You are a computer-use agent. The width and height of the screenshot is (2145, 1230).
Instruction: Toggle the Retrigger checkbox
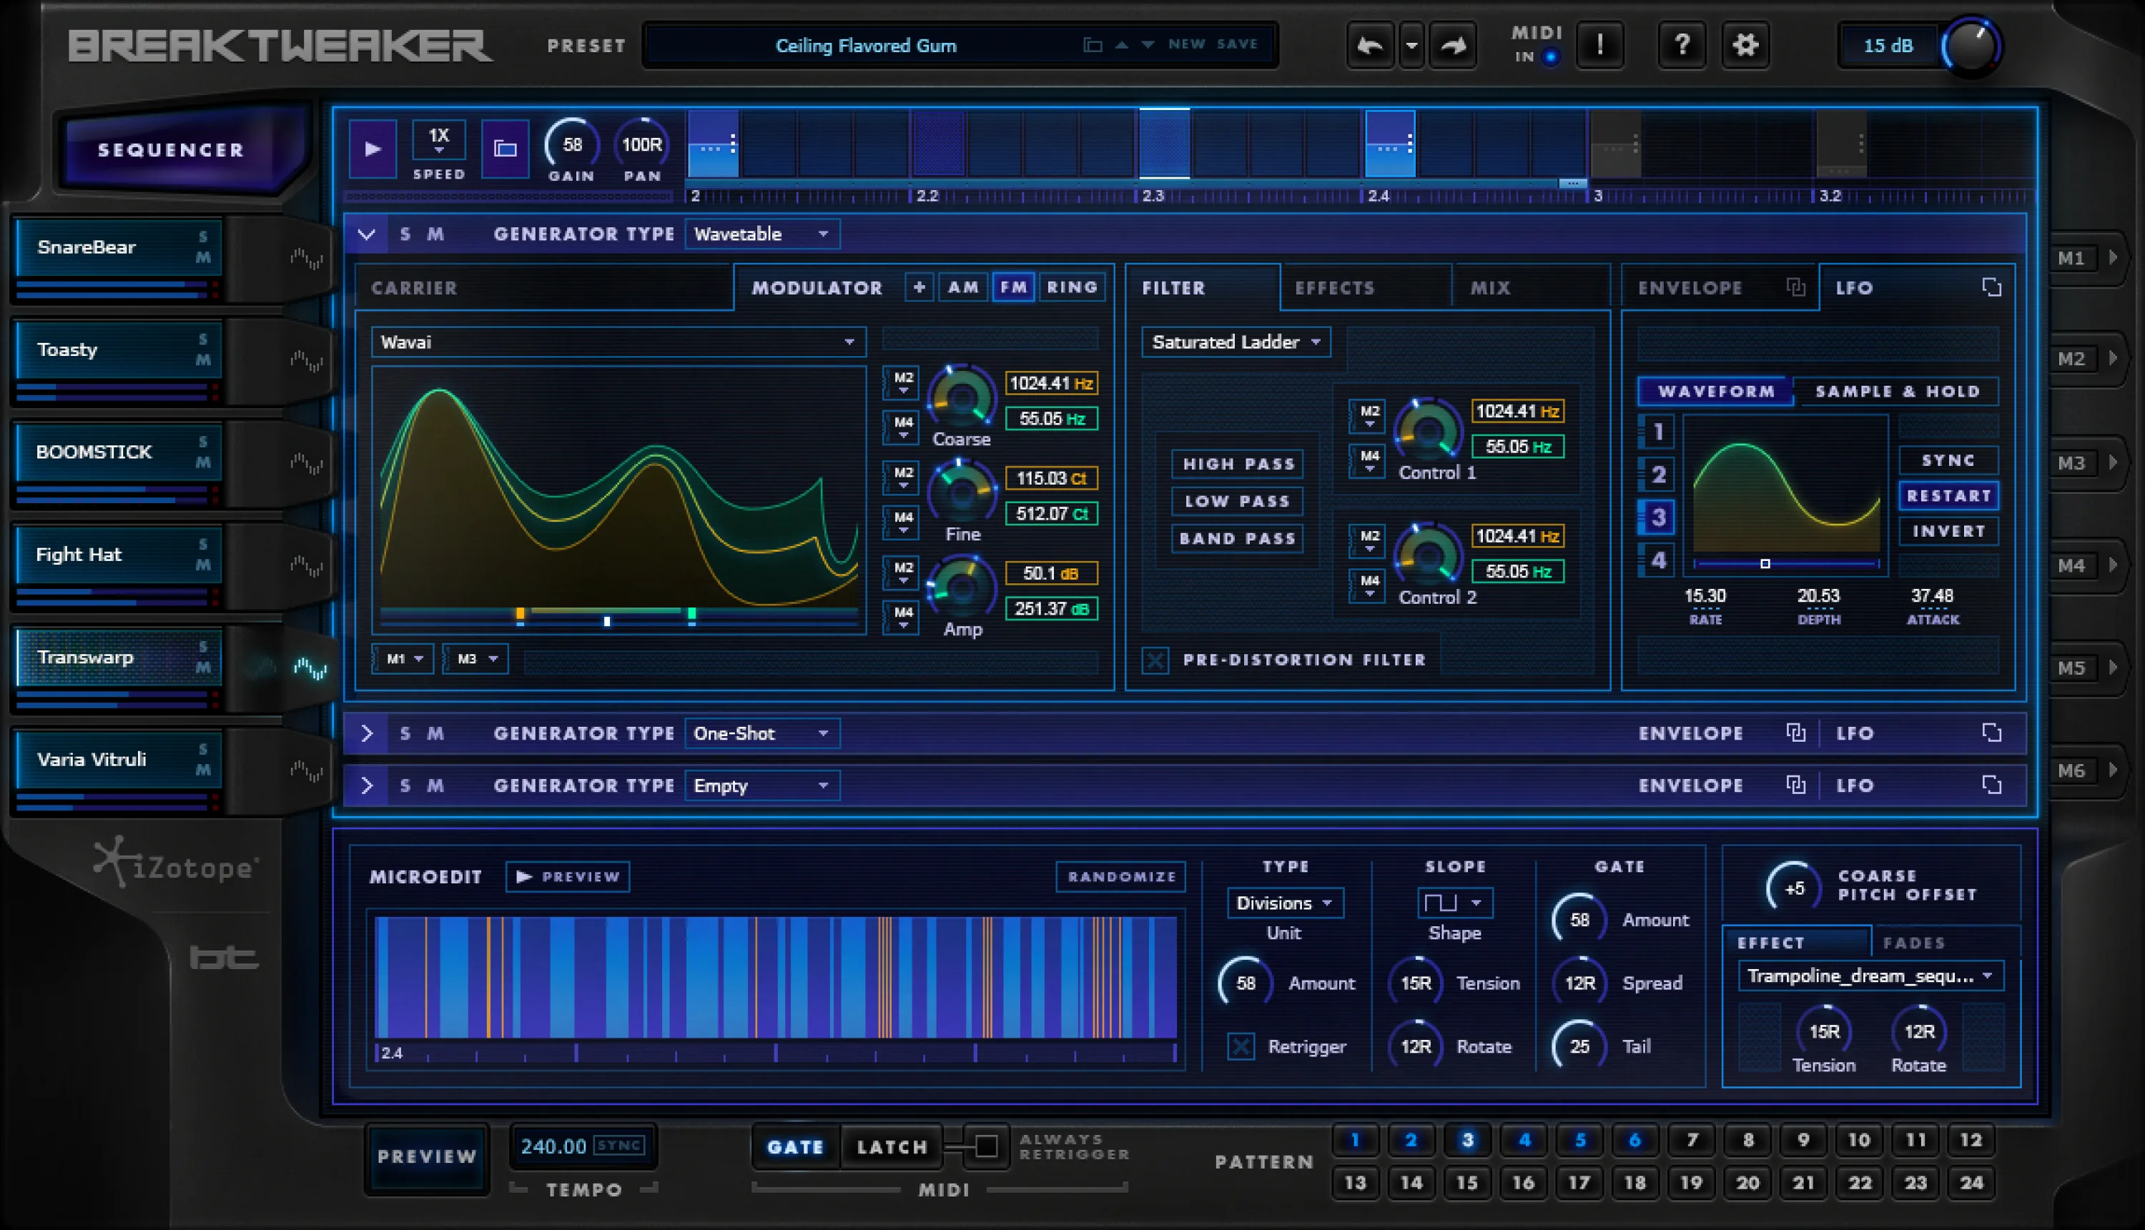1241,1047
